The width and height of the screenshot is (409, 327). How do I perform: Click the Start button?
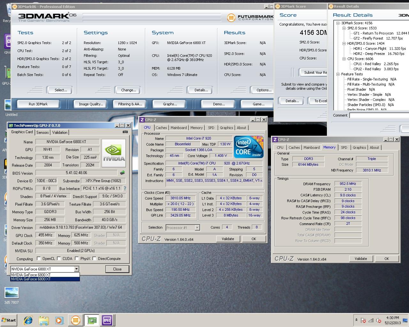click(9, 320)
